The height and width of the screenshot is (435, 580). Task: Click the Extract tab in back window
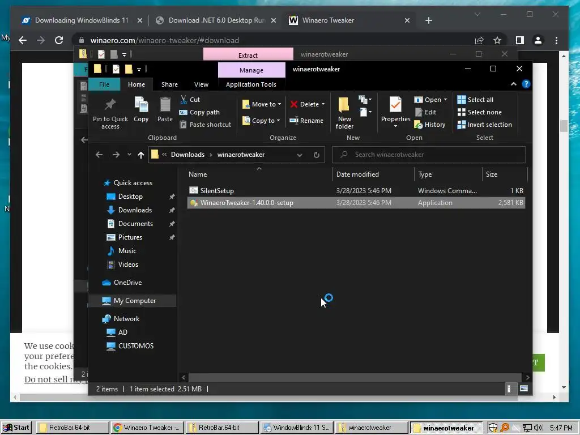pyautogui.click(x=248, y=55)
